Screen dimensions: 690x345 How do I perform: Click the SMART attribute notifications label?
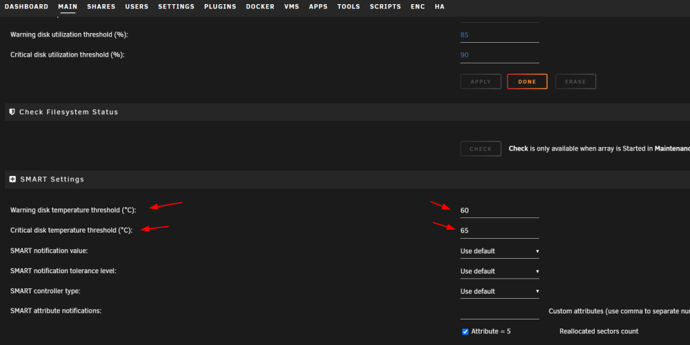pyautogui.click(x=56, y=311)
